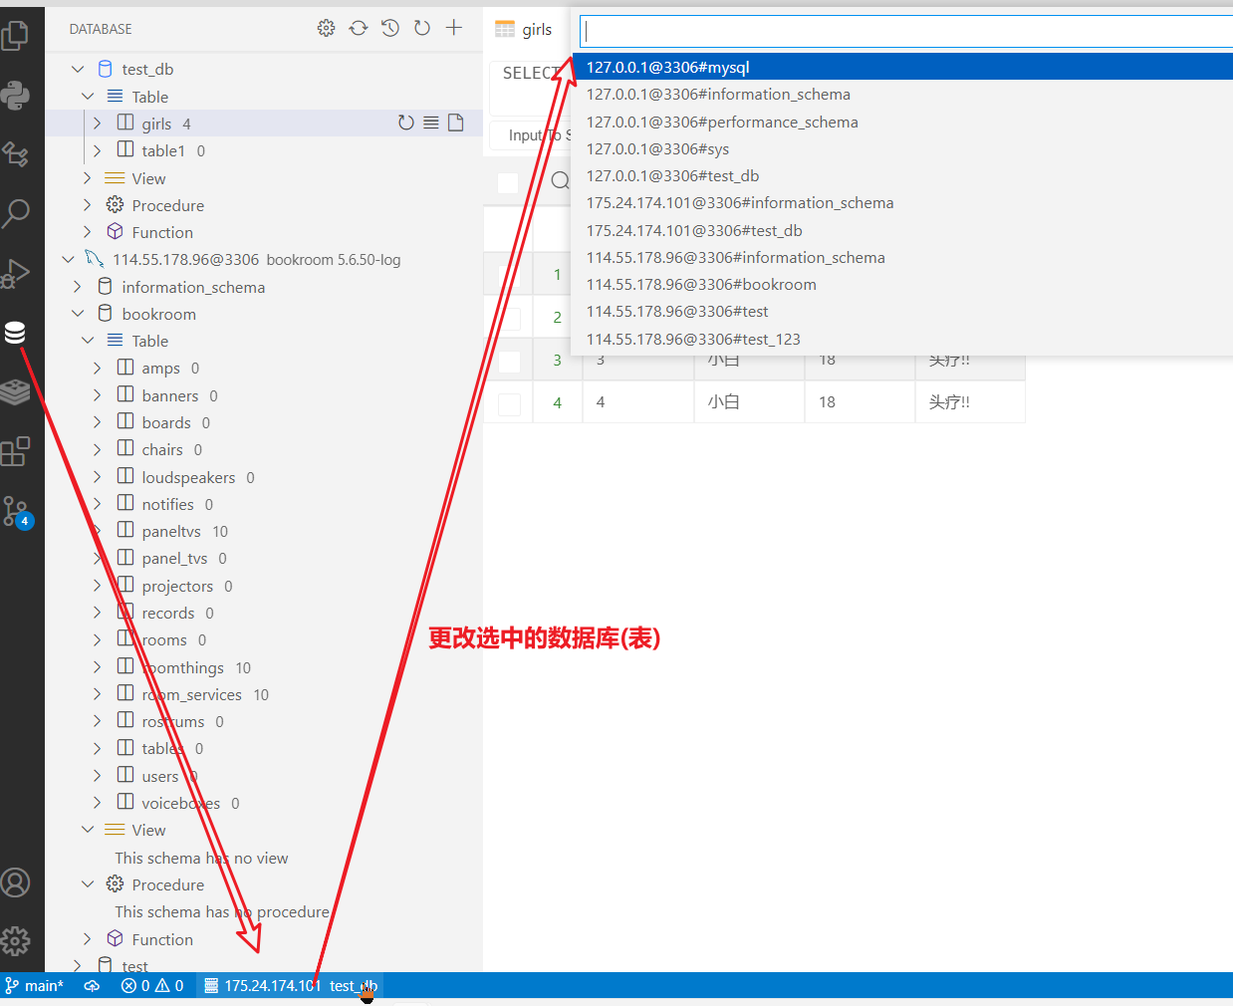
Task: Refresh all database connections
Action: tap(358, 28)
